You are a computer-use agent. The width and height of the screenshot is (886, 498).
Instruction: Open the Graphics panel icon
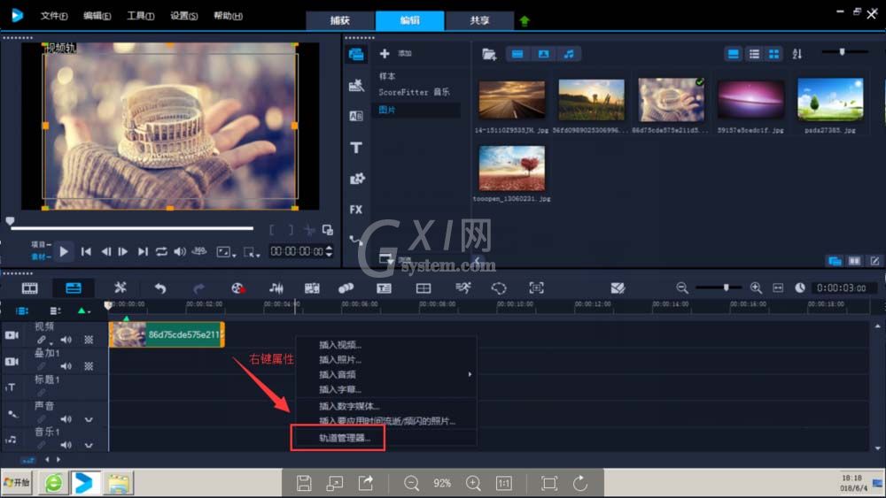(x=356, y=179)
